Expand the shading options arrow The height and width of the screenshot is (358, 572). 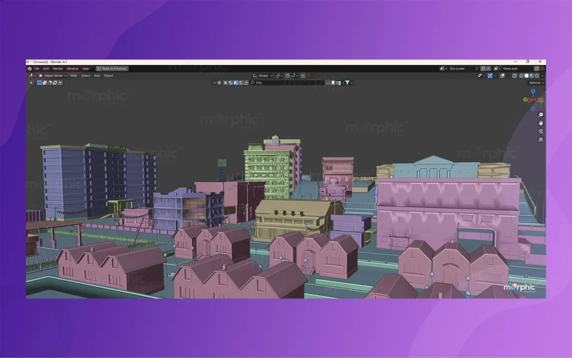(x=542, y=76)
